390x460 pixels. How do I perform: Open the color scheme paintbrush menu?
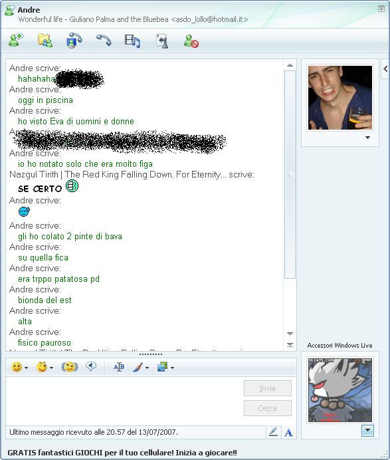point(140,367)
